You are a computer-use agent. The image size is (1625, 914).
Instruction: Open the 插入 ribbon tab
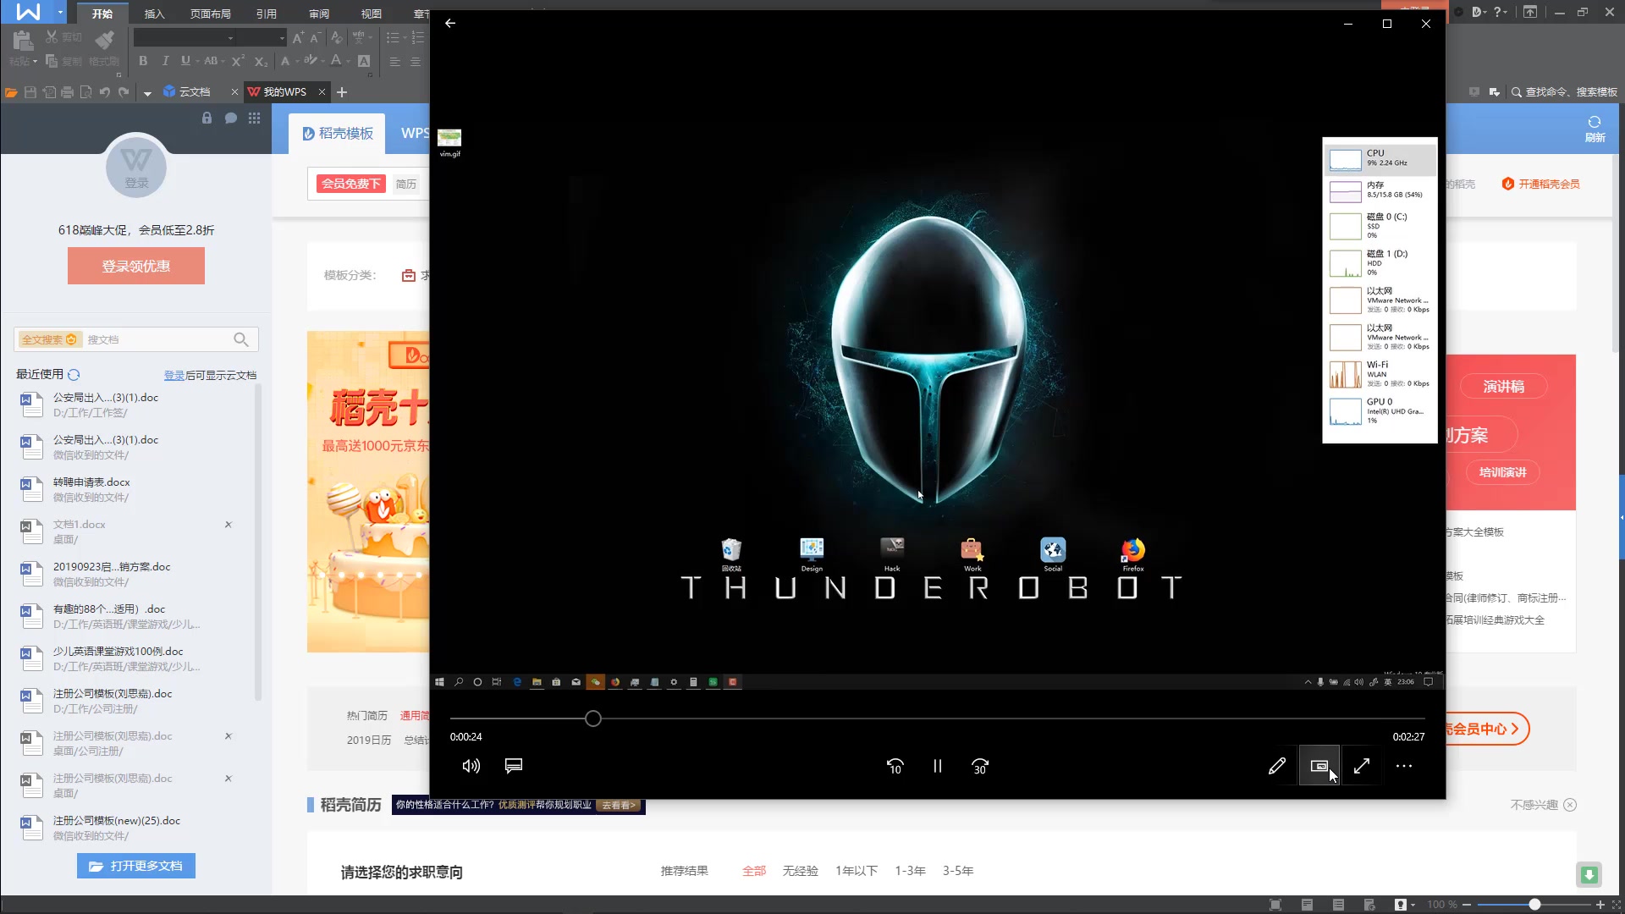click(154, 14)
